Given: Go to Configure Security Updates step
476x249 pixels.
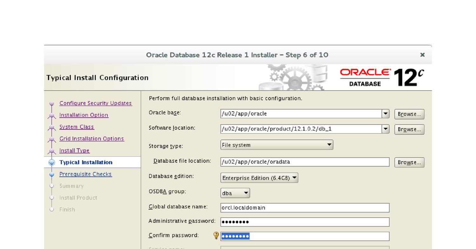Looking at the screenshot, I should point(96,103).
